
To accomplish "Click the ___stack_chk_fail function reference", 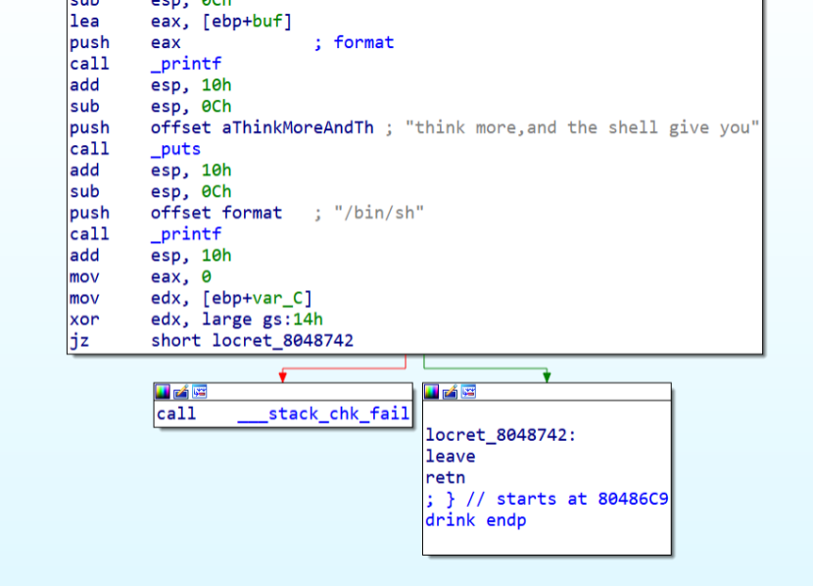I will (323, 414).
